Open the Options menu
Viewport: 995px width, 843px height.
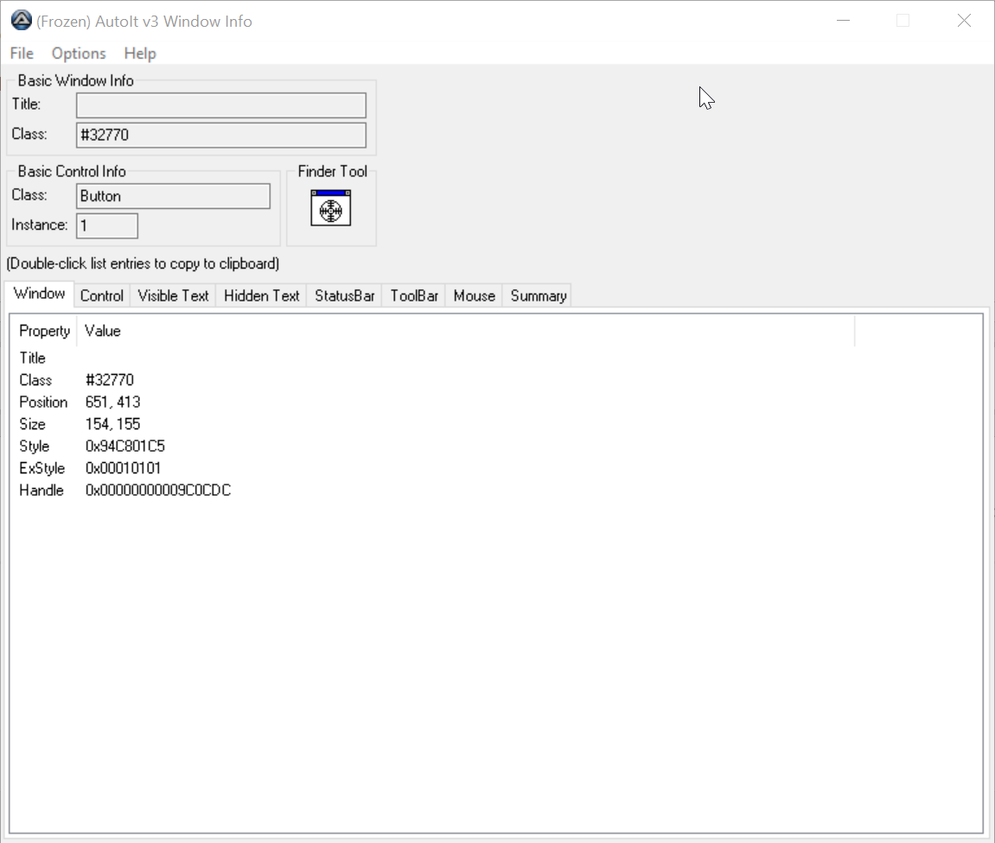pyautogui.click(x=79, y=54)
